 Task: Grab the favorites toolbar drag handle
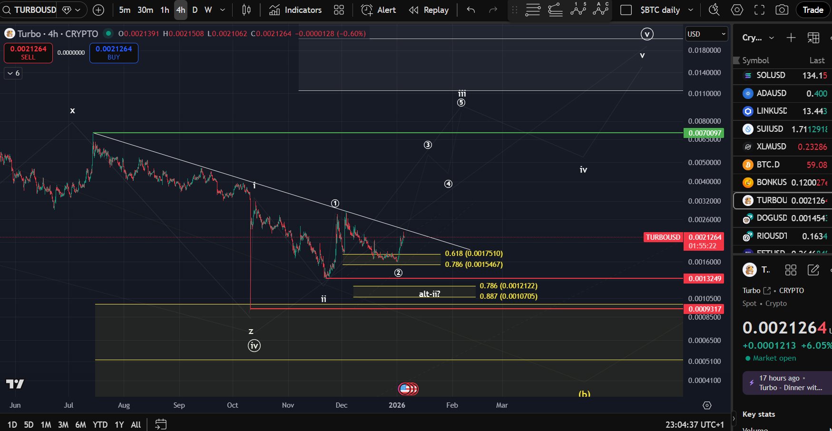point(514,10)
